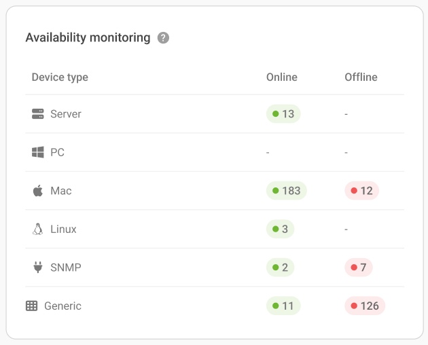Open the 11 online Generic badge
This screenshot has width=428, height=345.
(283, 306)
